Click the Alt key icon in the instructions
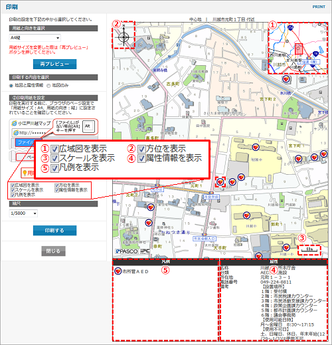332x345 pixels. 88,126
